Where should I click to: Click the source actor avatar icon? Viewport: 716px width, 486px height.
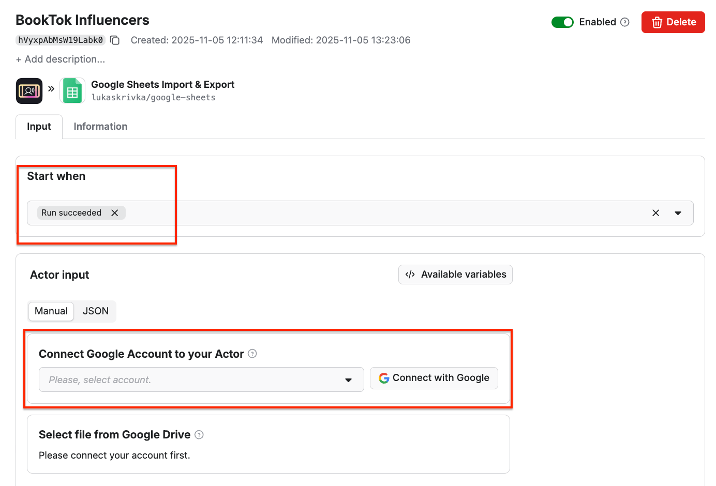(29, 90)
